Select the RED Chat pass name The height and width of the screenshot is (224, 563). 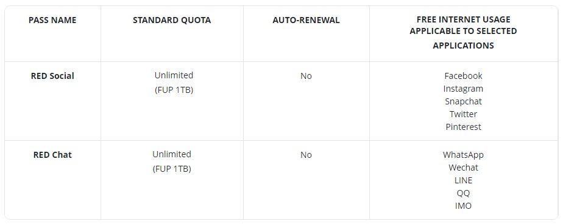tap(52, 155)
